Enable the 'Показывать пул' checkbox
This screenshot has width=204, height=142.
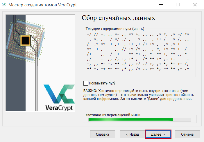click(85, 84)
